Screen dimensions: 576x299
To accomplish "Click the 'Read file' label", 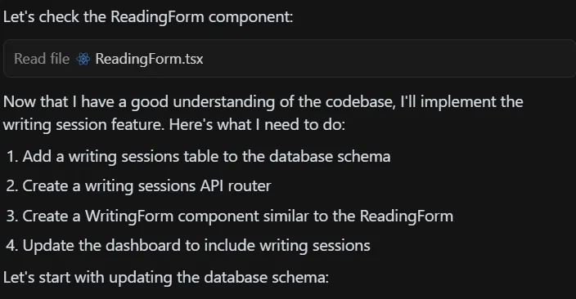I will pos(42,59).
